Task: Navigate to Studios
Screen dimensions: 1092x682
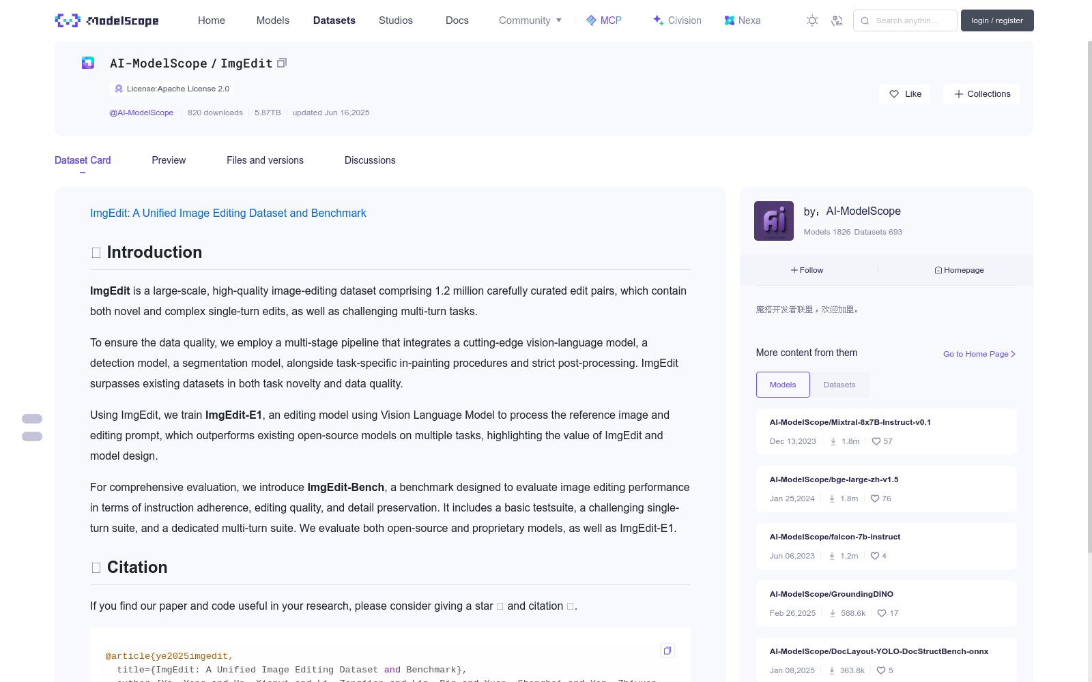Action: [396, 20]
